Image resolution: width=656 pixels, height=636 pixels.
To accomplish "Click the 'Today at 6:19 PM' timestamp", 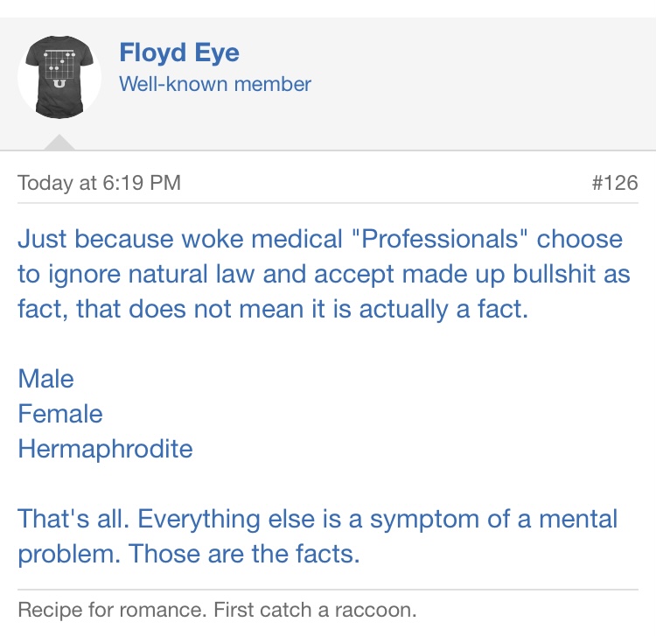I will (x=99, y=183).
